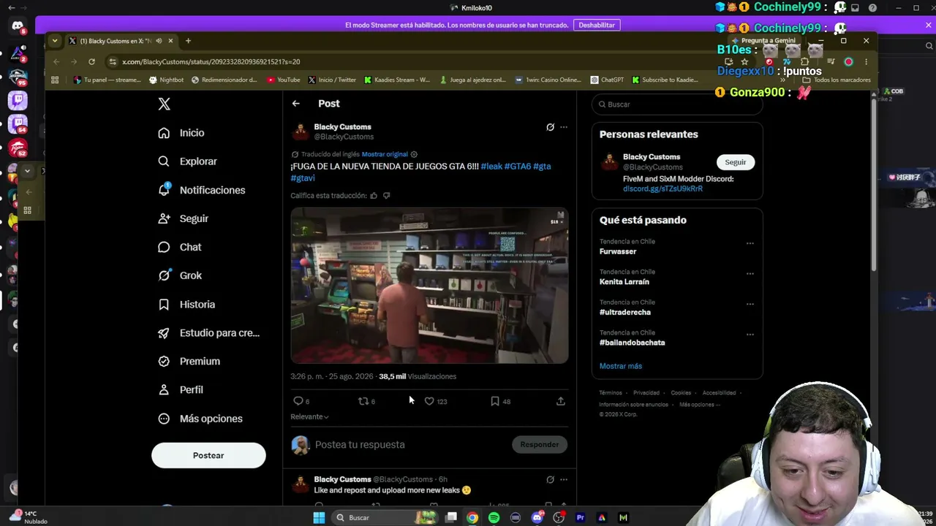Like the post with 123 likes
The width and height of the screenshot is (936, 526).
(436, 401)
